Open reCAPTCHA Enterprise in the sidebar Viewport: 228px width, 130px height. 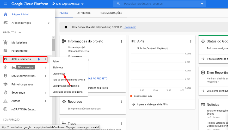pyautogui.click(x=23, y=109)
